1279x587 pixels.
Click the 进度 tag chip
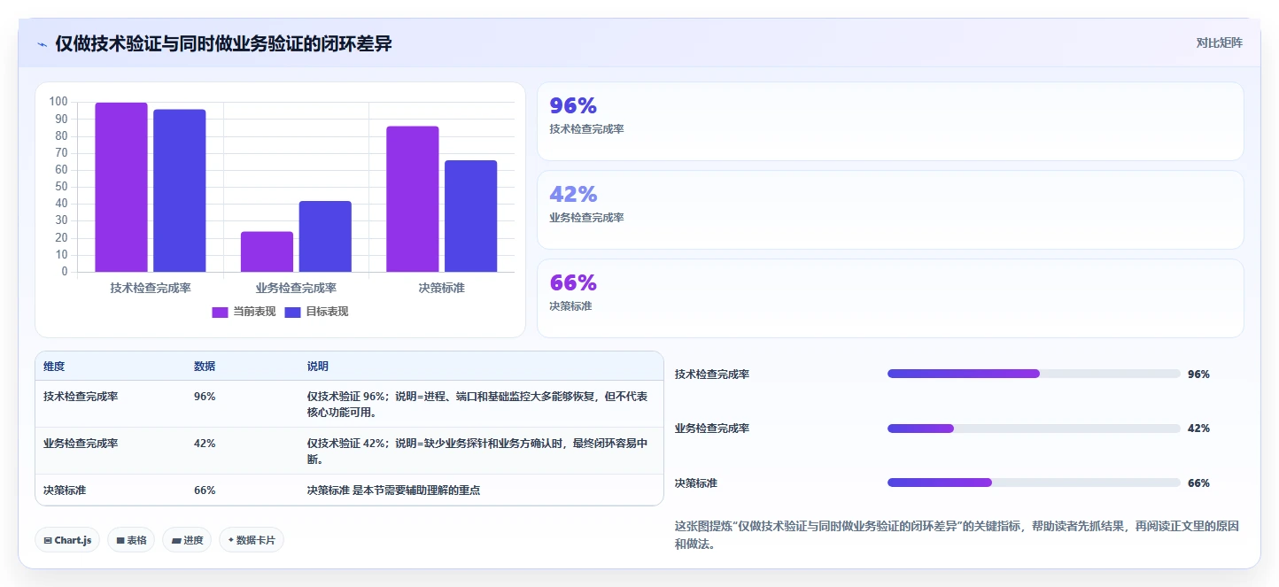coord(187,540)
